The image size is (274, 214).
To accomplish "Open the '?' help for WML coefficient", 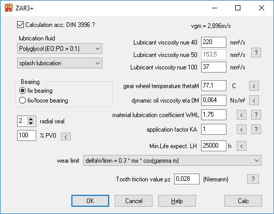I will pos(256,115).
